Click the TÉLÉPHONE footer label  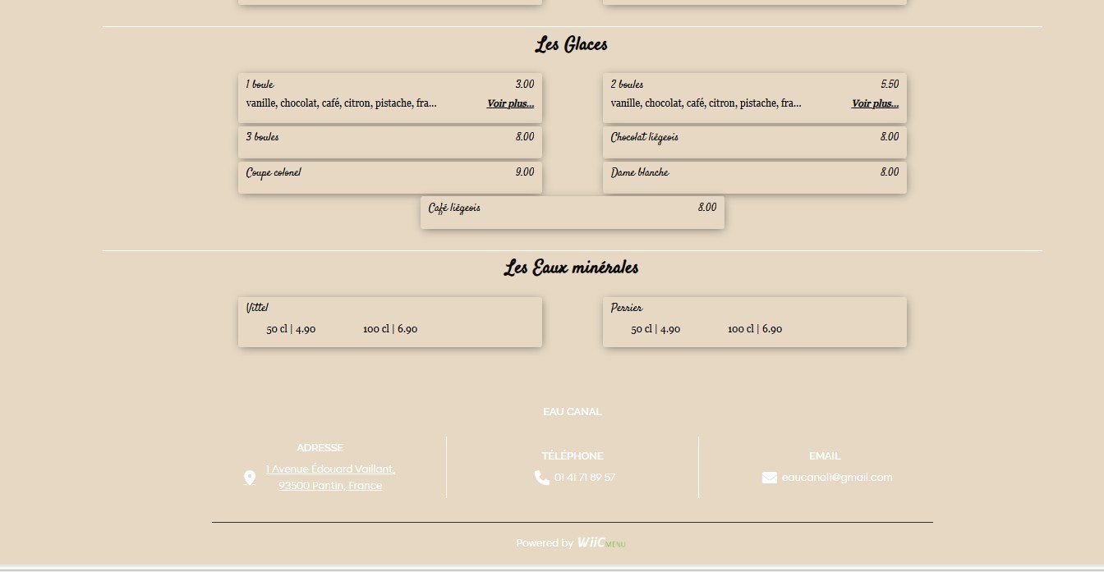click(573, 456)
